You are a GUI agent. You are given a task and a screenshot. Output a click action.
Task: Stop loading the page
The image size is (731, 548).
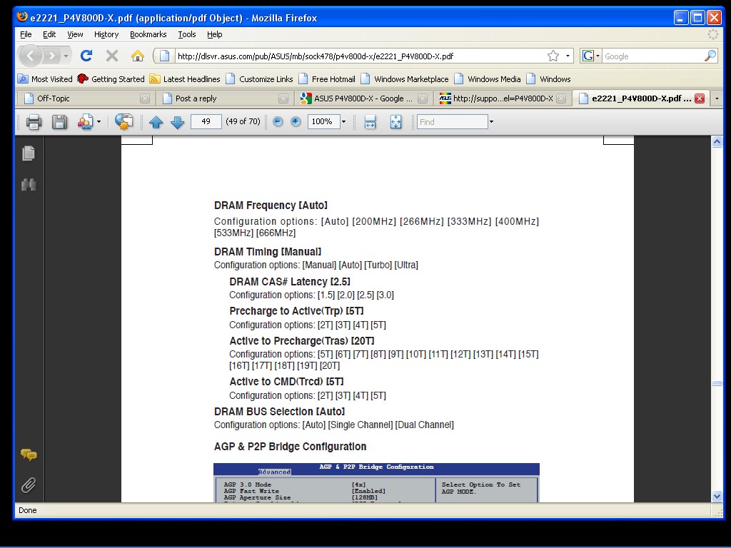click(112, 56)
